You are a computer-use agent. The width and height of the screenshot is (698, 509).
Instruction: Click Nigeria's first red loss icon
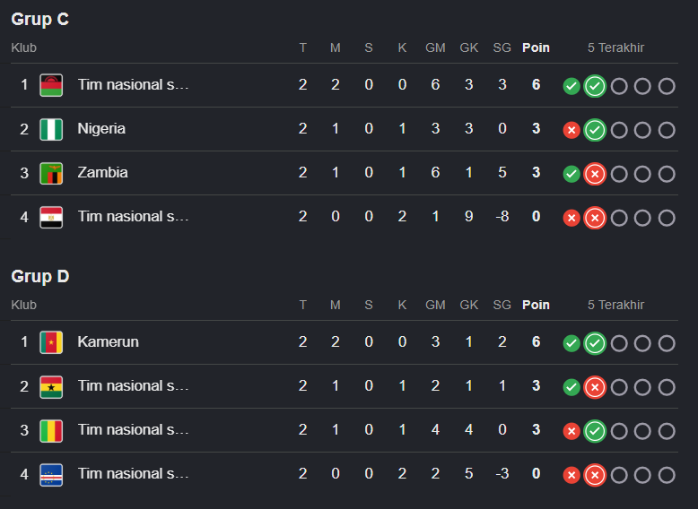pos(571,130)
